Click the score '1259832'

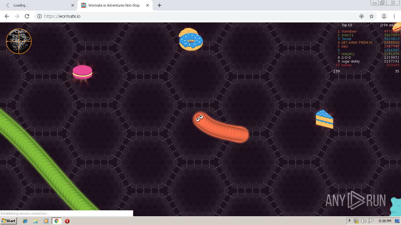point(392,57)
